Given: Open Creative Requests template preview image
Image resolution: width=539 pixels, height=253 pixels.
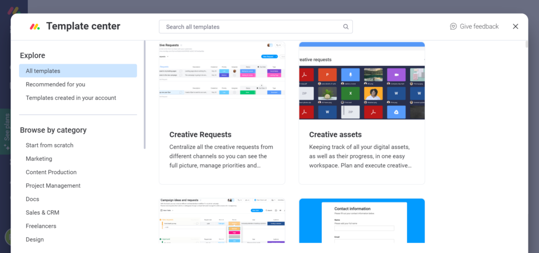Looking at the screenshot, I should 222,80.
